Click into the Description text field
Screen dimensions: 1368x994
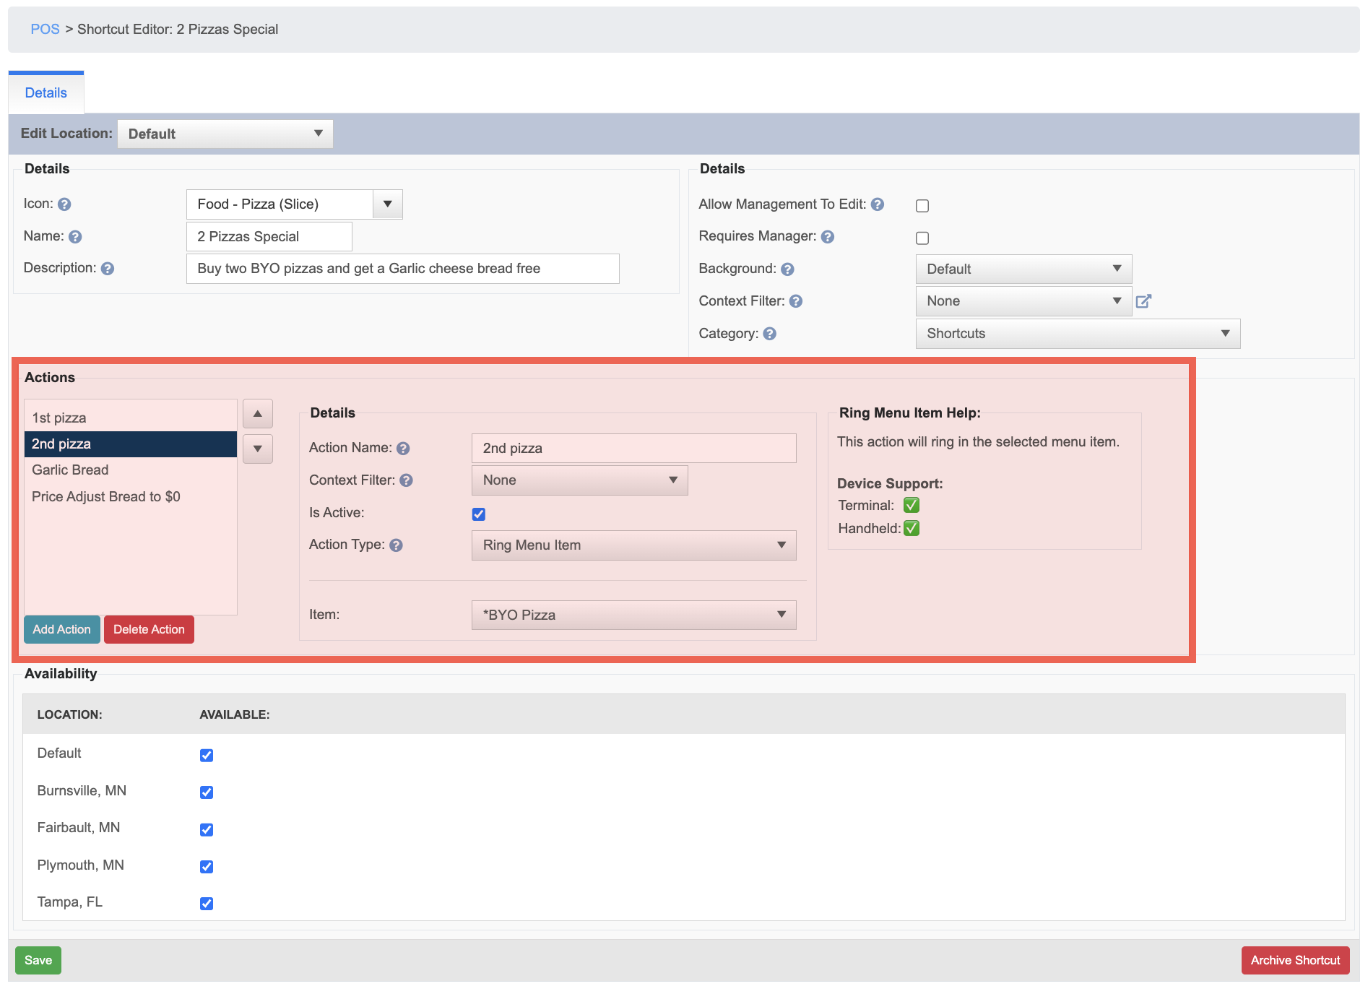pyautogui.click(x=403, y=269)
